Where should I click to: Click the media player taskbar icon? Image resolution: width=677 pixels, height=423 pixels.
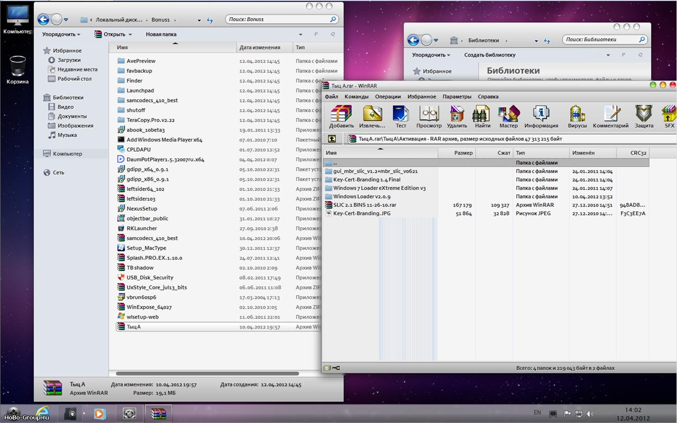pyautogui.click(x=99, y=413)
